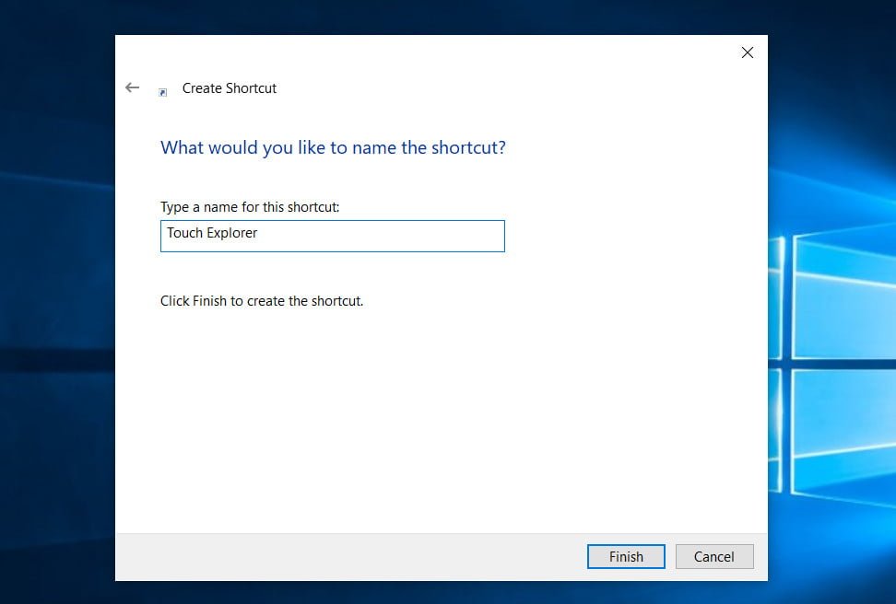Click empty space after the "Touch Explorer" text
This screenshot has height=604, width=896.
click(x=387, y=236)
